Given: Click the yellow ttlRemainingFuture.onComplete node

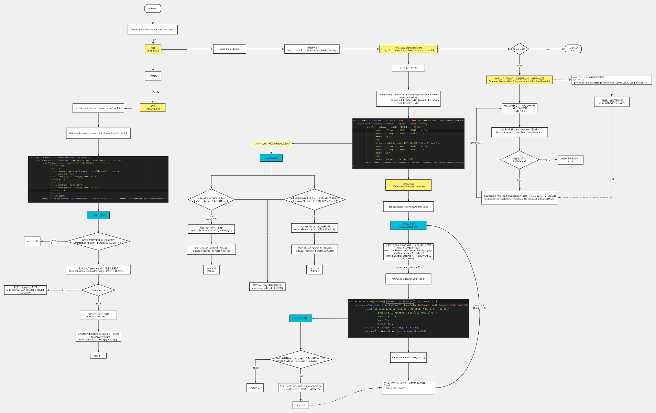Looking at the screenshot, I should [x=408, y=185].
